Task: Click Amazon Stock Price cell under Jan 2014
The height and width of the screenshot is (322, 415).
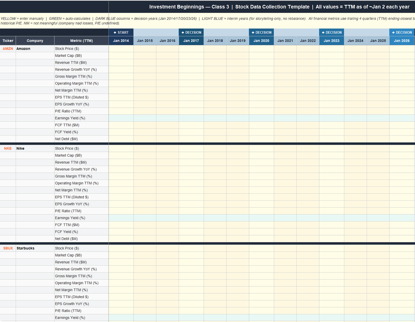Action: [x=121, y=49]
